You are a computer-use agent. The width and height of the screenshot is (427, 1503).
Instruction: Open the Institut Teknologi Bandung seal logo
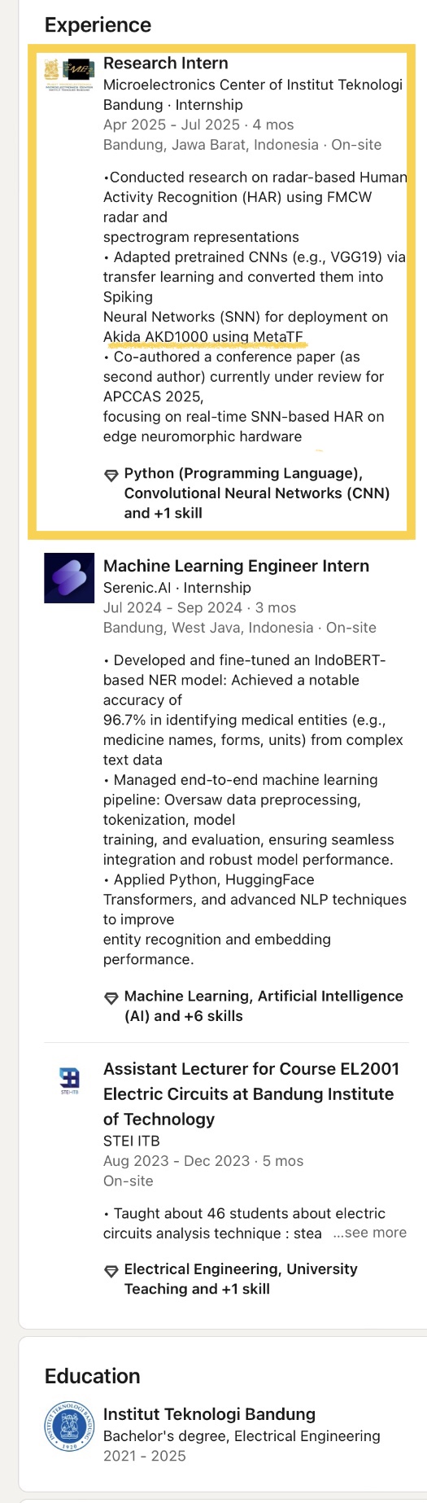[69, 1426]
